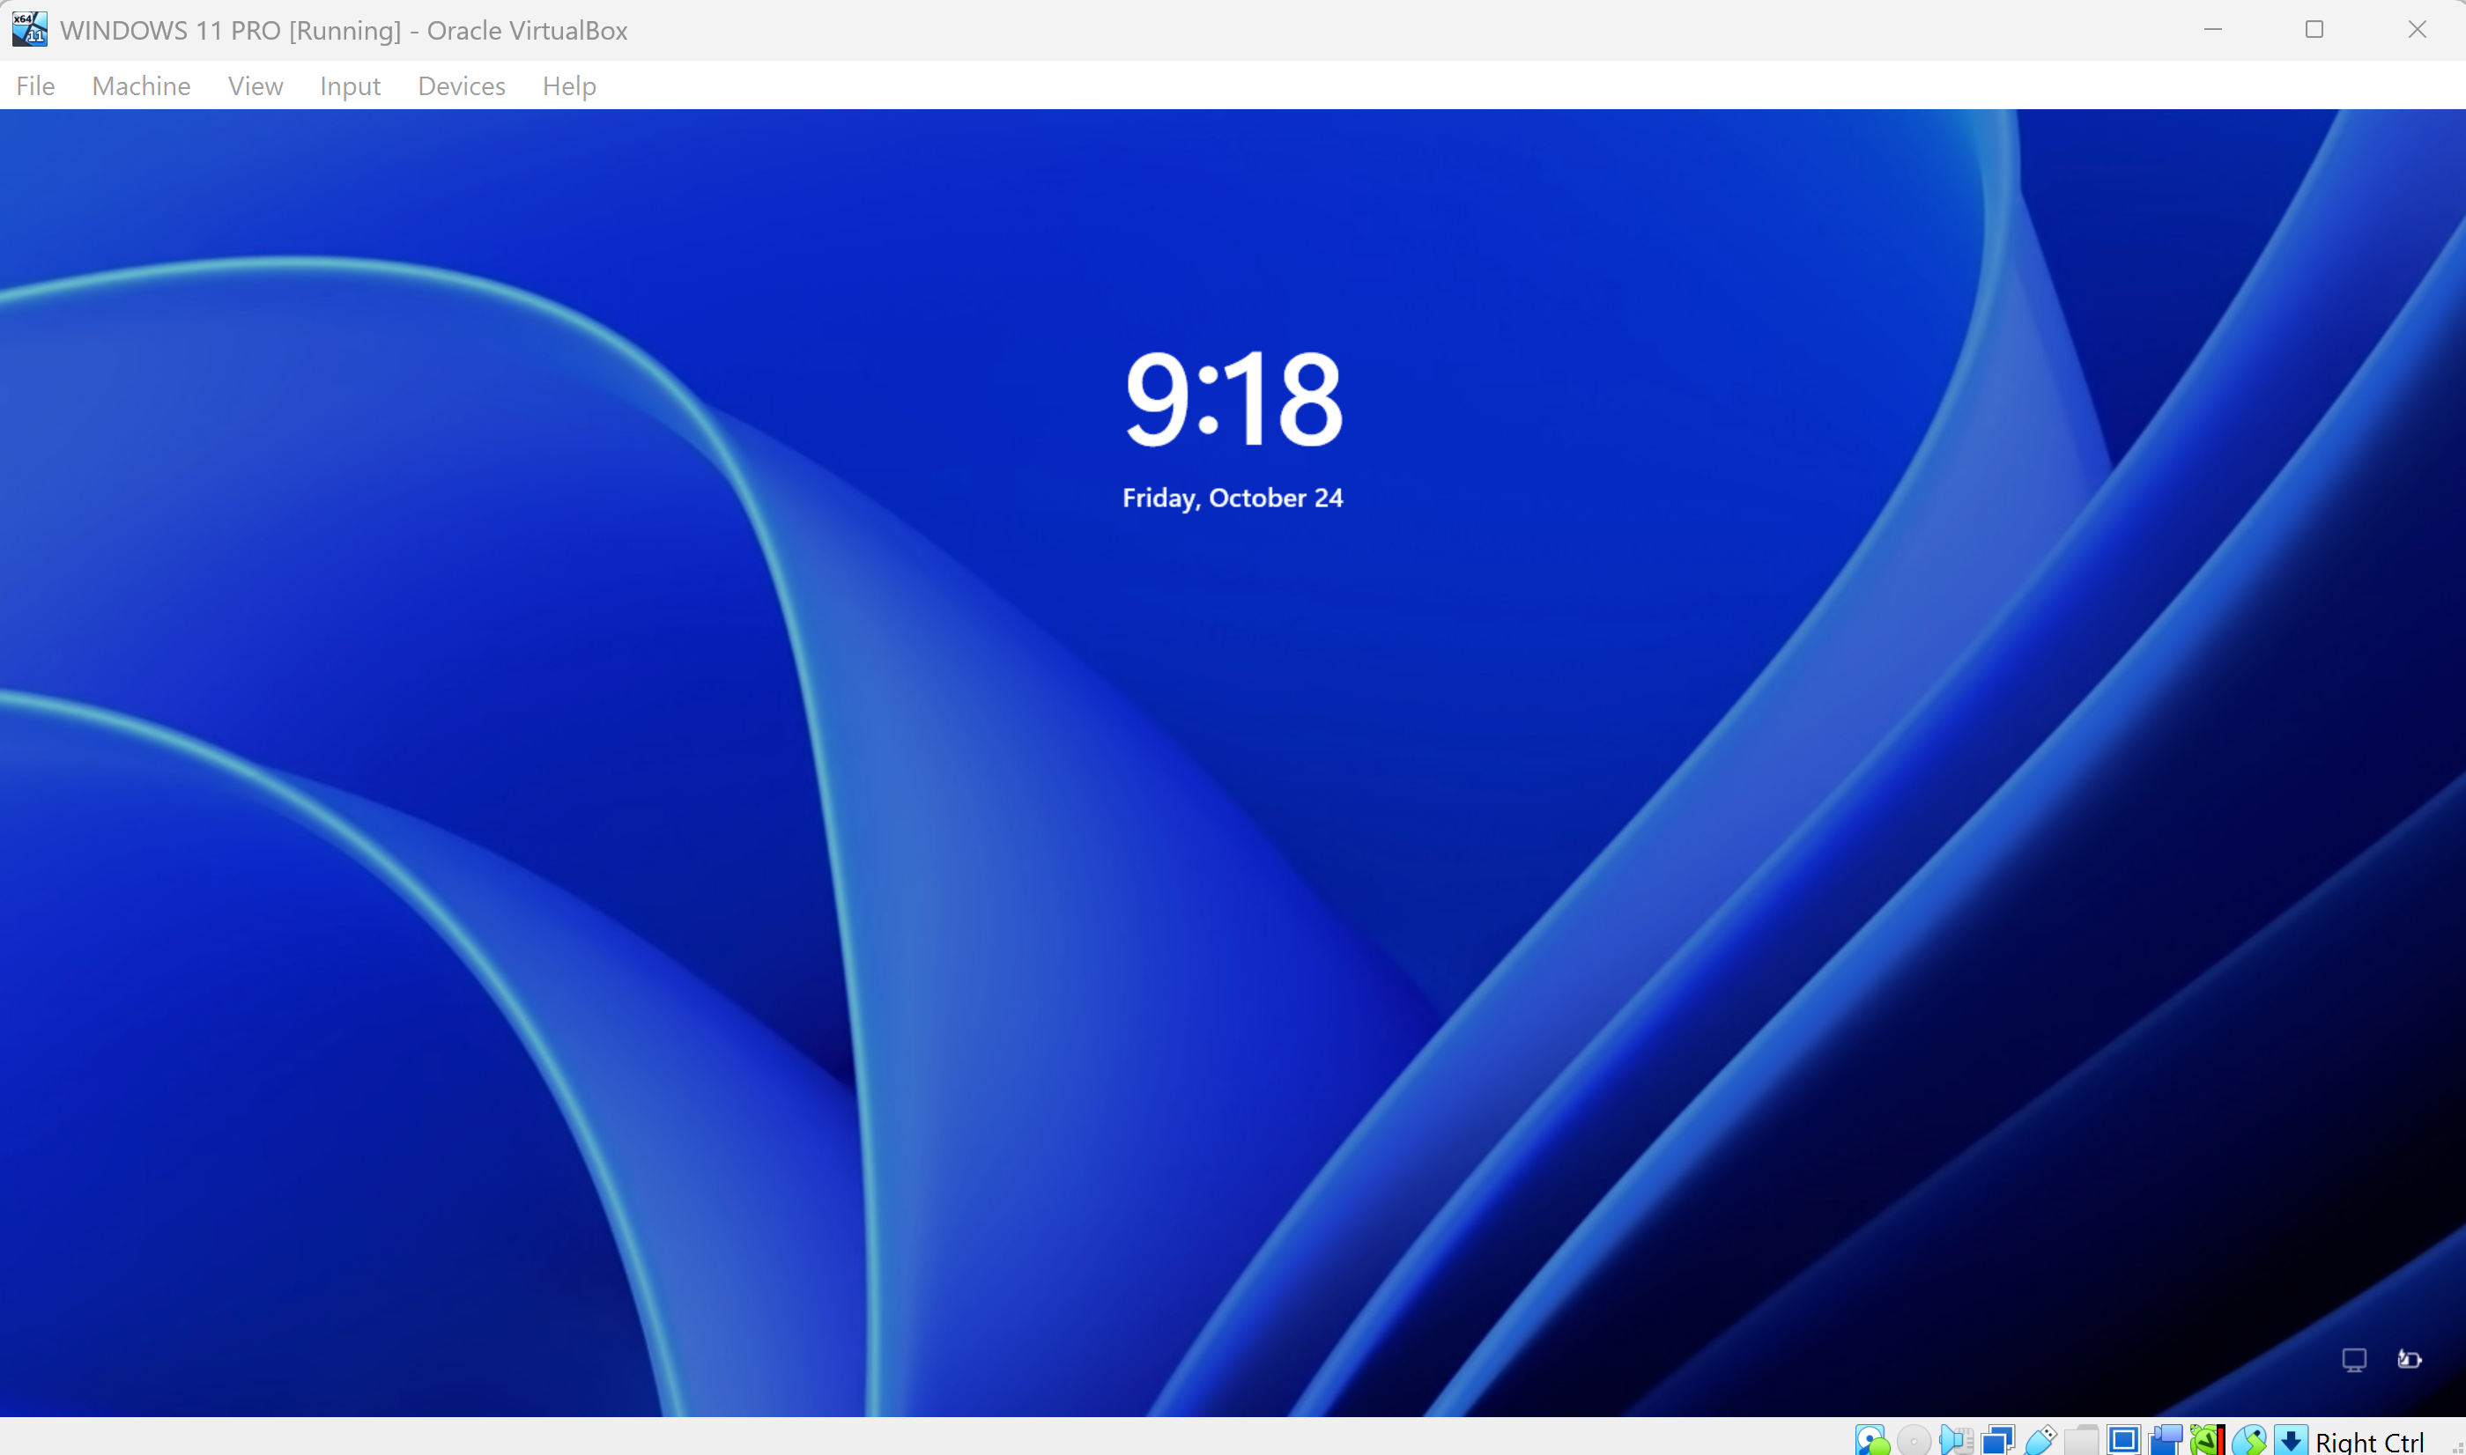
Task: Click the 9:18 lock screen clock
Action: click(x=1233, y=398)
